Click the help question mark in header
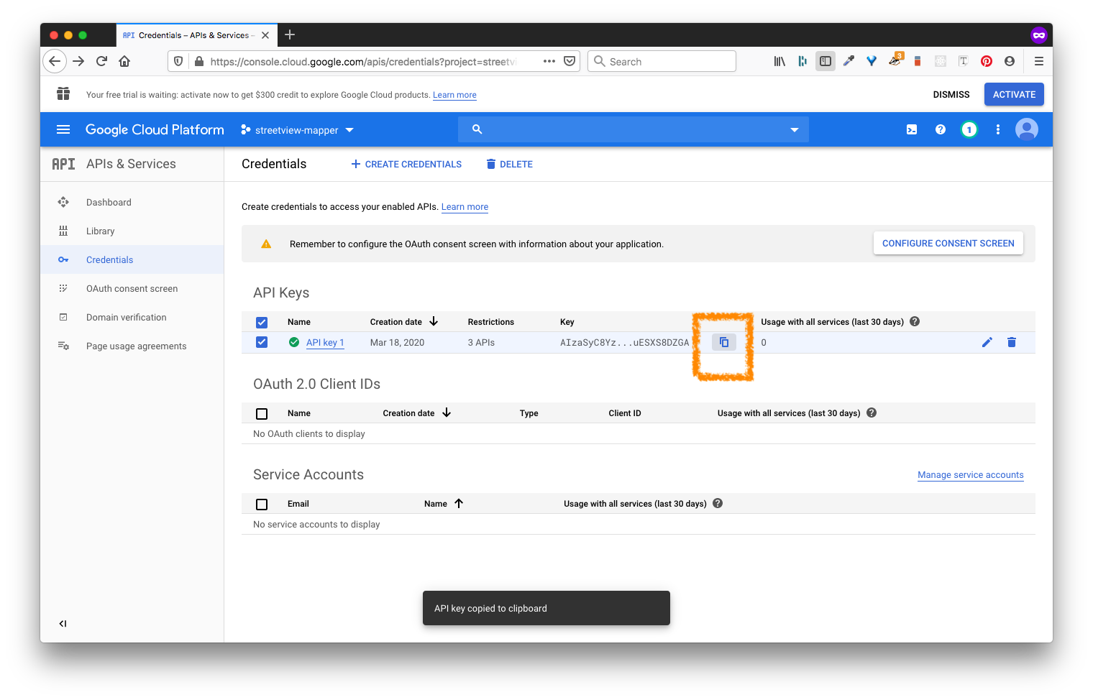 coord(940,130)
